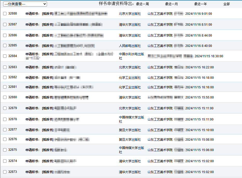Open the 申请样书 entry in row 32882

click(32, 78)
